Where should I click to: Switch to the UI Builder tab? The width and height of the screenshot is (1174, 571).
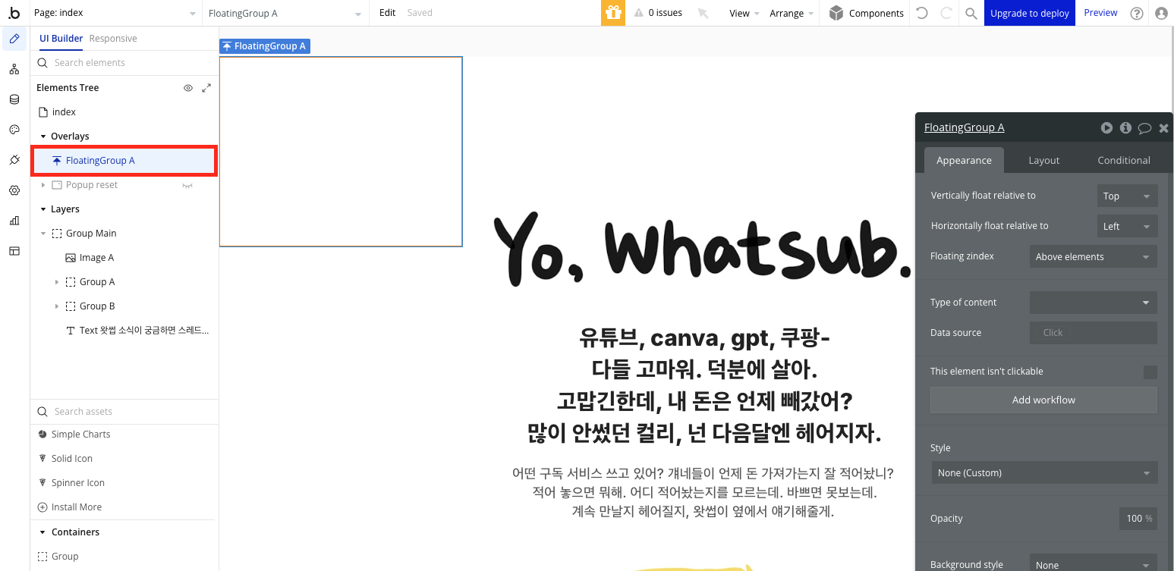[61, 38]
